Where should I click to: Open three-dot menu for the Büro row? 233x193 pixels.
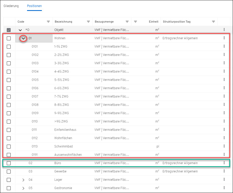point(224,163)
